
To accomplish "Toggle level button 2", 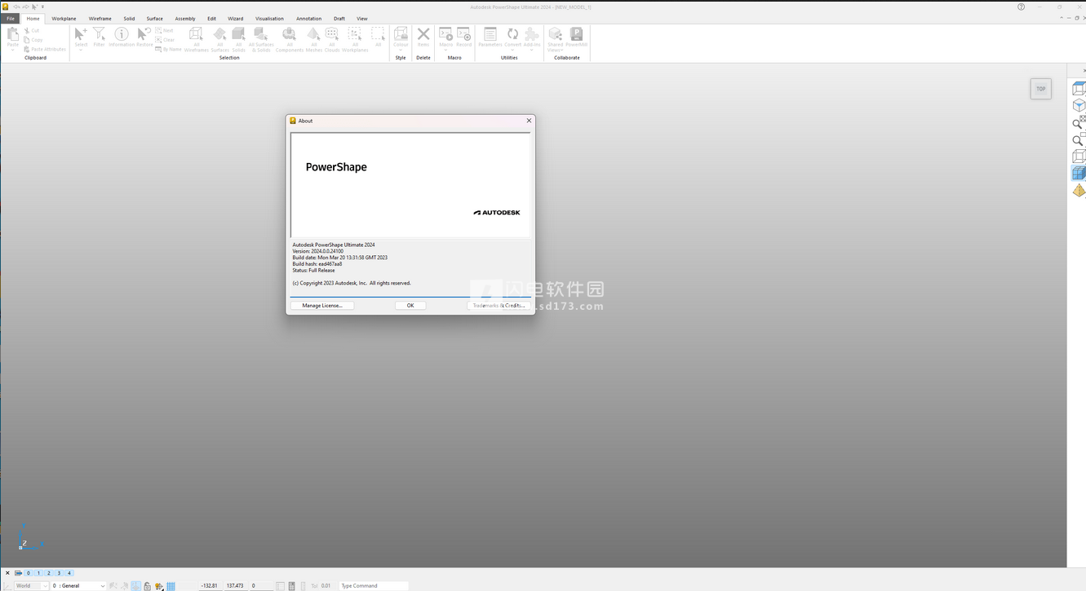I will coord(49,573).
